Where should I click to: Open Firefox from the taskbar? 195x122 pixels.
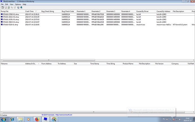[37, 119]
